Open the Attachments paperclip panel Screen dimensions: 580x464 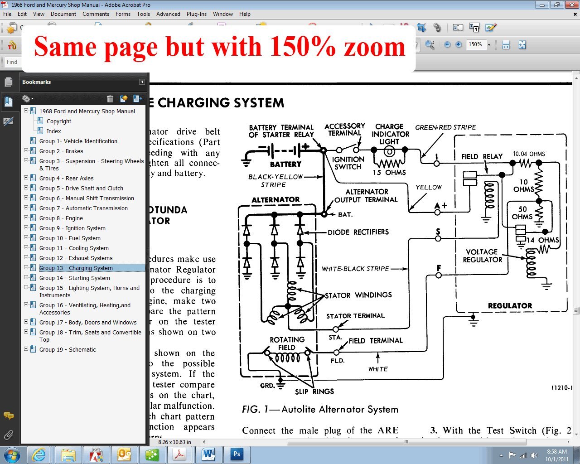(x=8, y=435)
